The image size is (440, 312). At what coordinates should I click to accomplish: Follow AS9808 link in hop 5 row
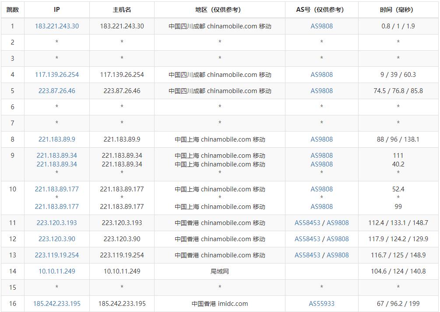[322, 91]
